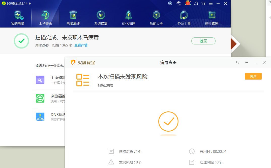Close the 360安全卫士 window
This screenshot has height=168, width=271.
point(225,3)
